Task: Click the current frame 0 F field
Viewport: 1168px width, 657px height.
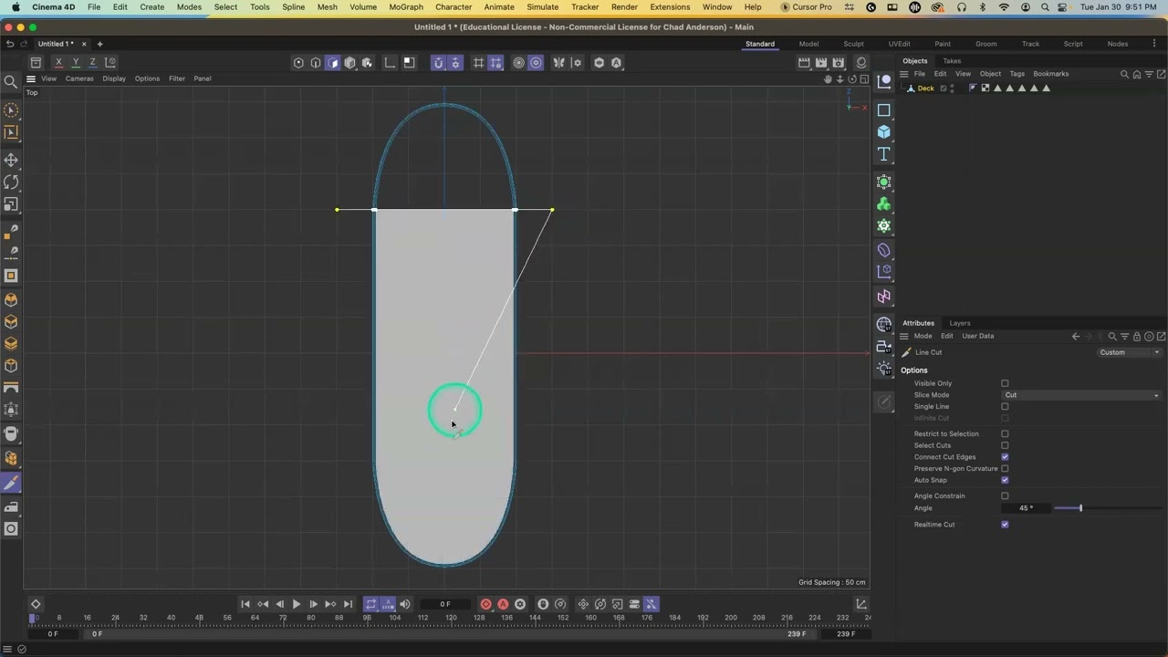Action: 445,604
